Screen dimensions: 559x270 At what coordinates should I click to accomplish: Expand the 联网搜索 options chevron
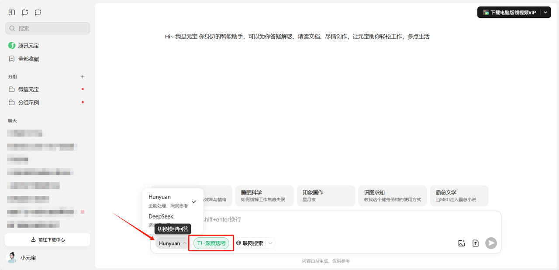(270, 243)
